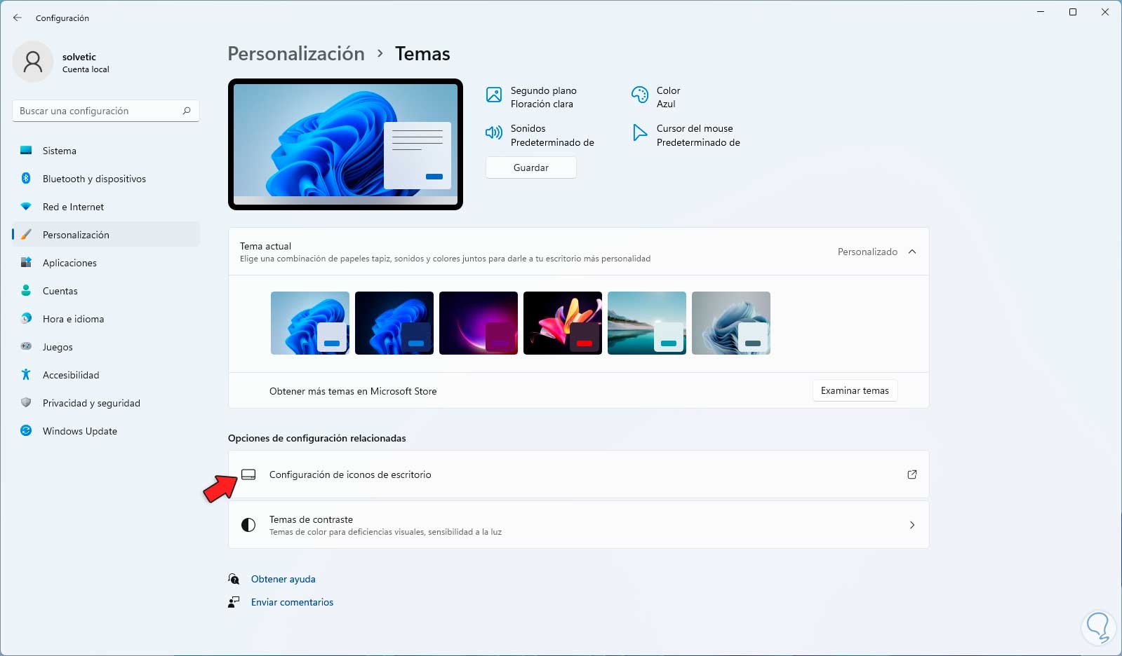
Task: Select the dark blue bloom theme thumbnail
Action: click(394, 323)
